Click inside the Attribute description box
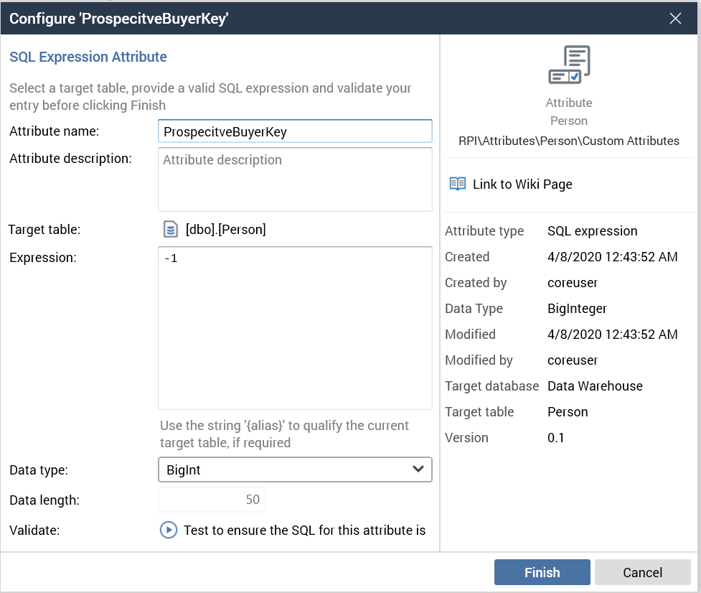The height and width of the screenshot is (593, 701). pyautogui.click(x=295, y=179)
